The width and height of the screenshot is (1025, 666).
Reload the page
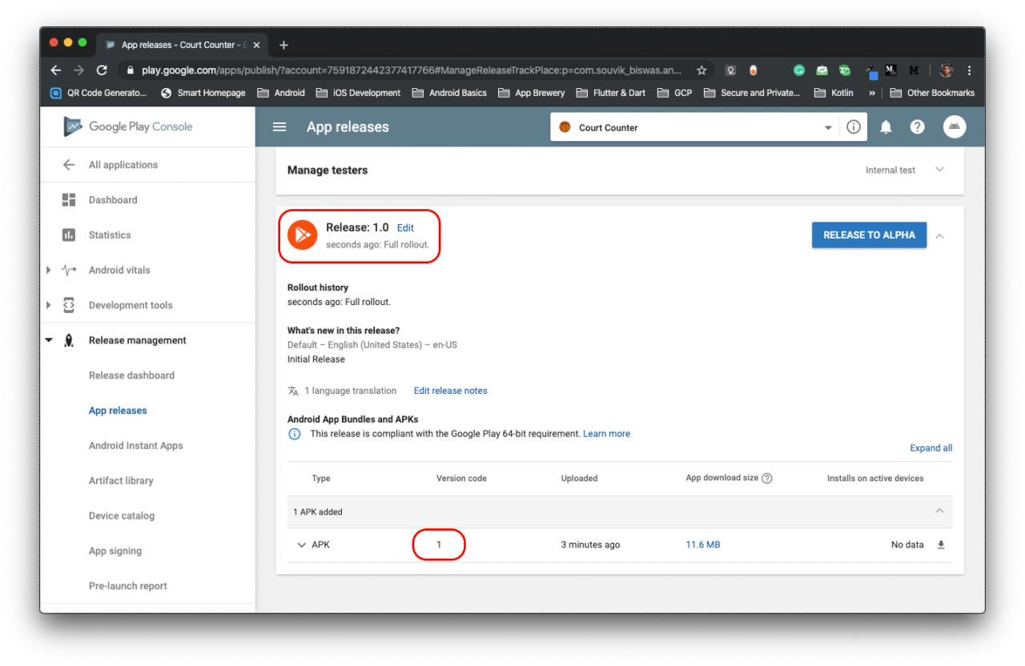(102, 70)
